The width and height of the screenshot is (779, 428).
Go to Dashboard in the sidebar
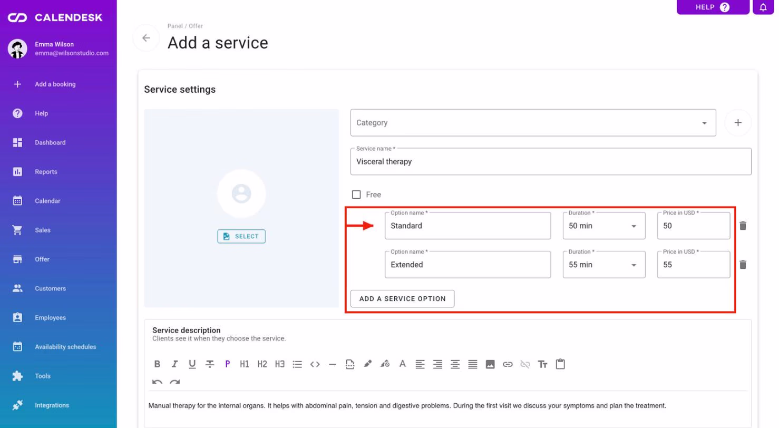(58, 142)
